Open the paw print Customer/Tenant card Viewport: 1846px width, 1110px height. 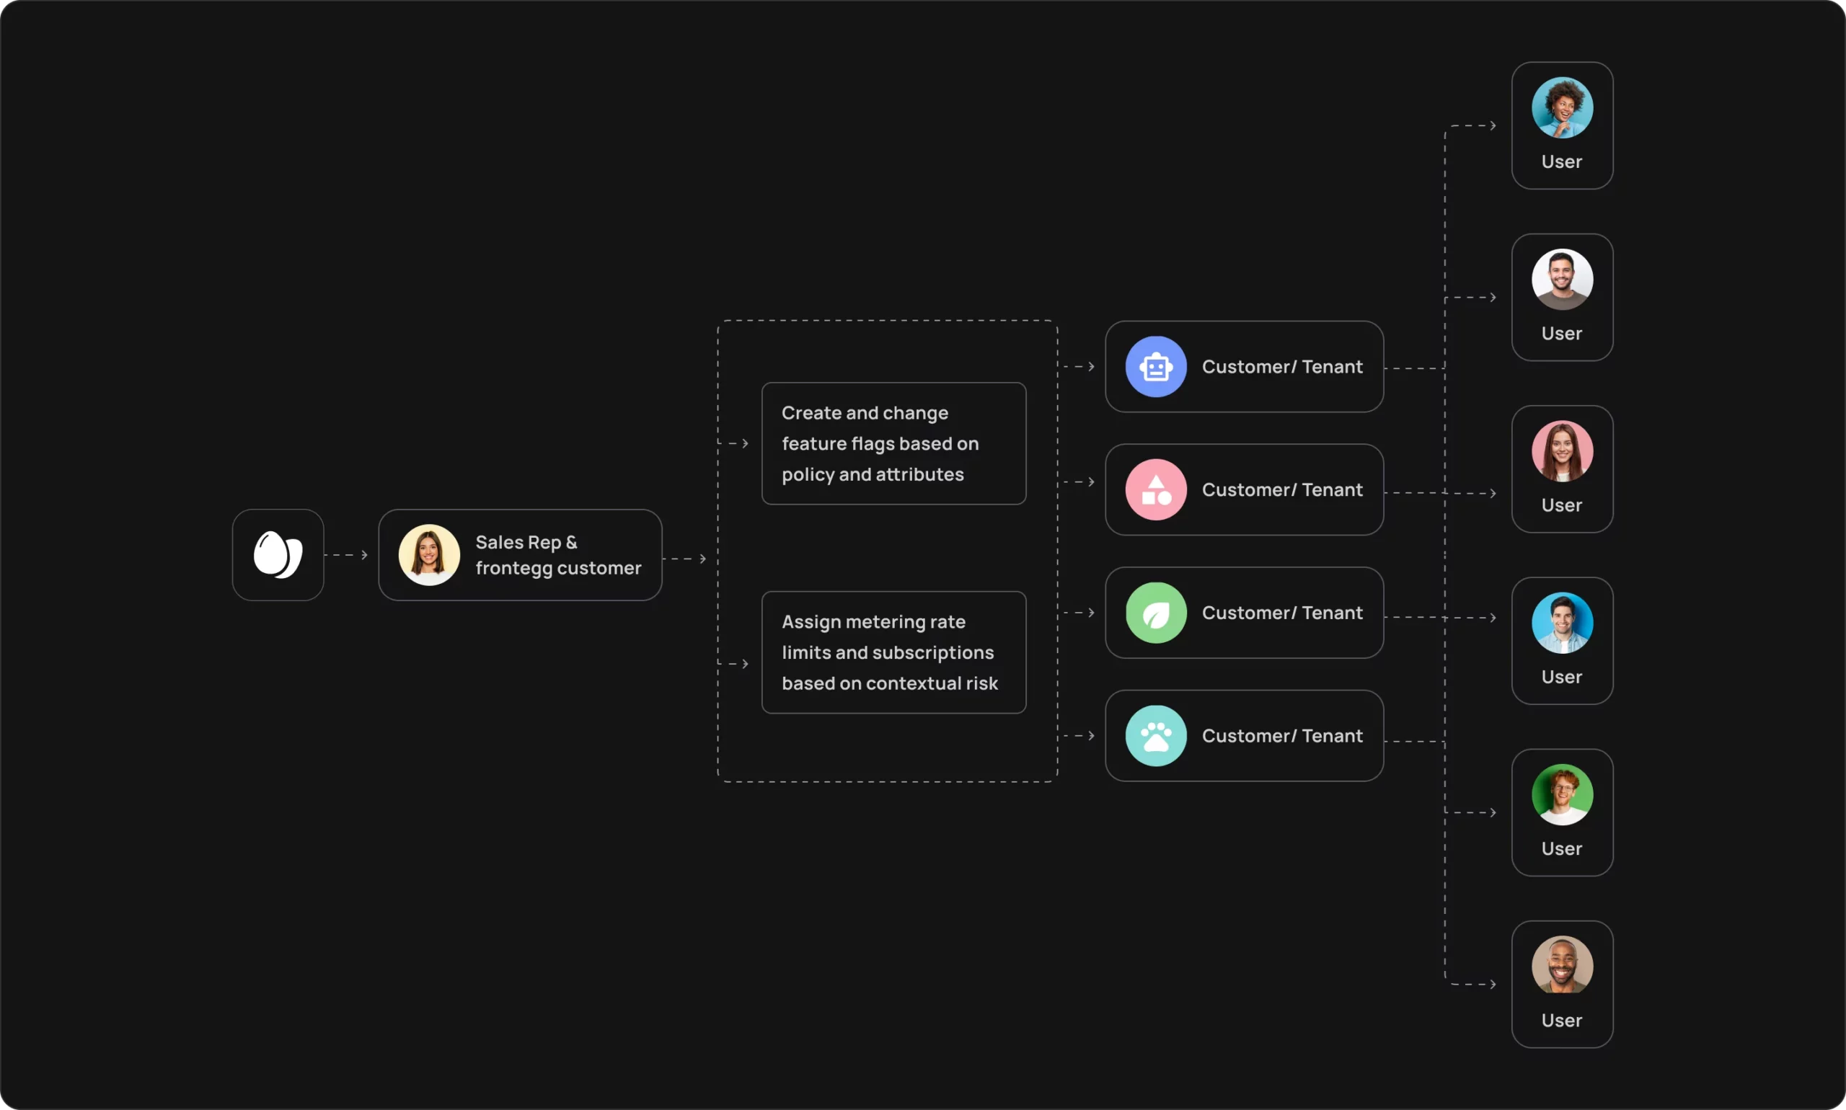tap(1244, 735)
